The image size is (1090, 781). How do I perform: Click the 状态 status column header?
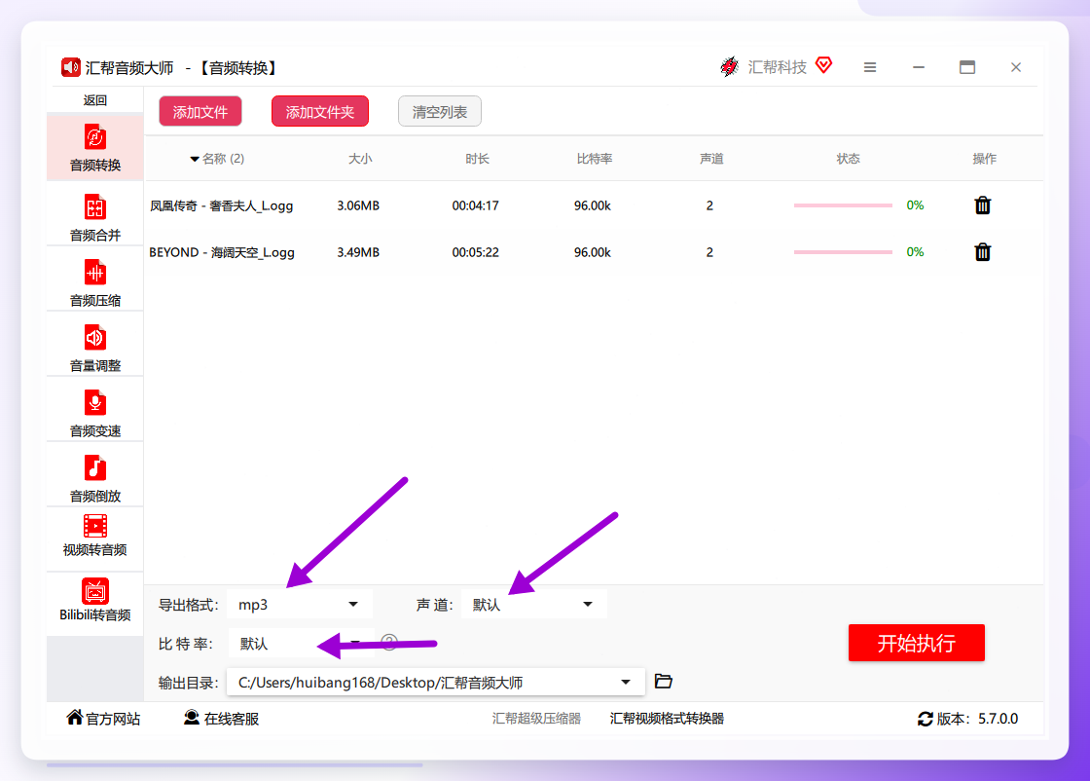tap(848, 159)
